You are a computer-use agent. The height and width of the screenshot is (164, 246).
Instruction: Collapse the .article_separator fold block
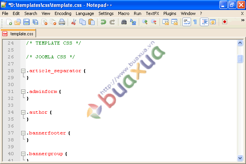(23, 71)
